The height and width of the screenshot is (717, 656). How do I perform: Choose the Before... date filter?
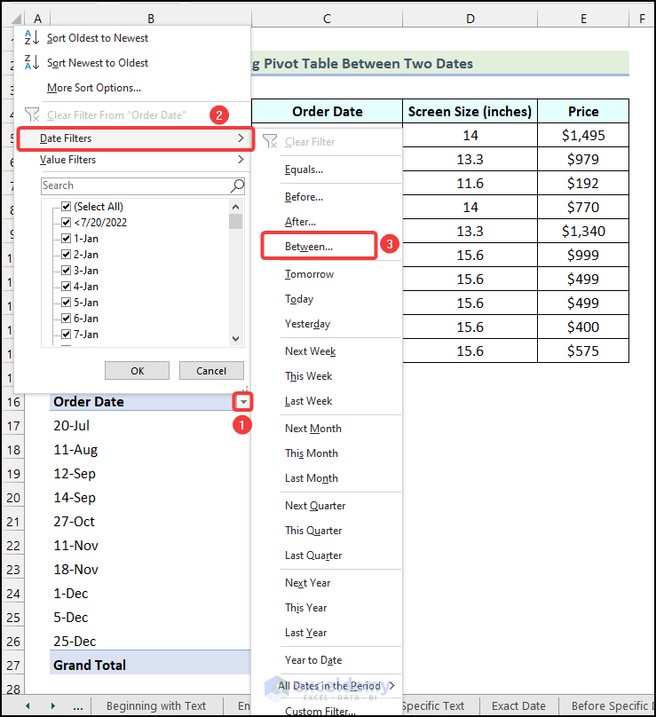304,197
